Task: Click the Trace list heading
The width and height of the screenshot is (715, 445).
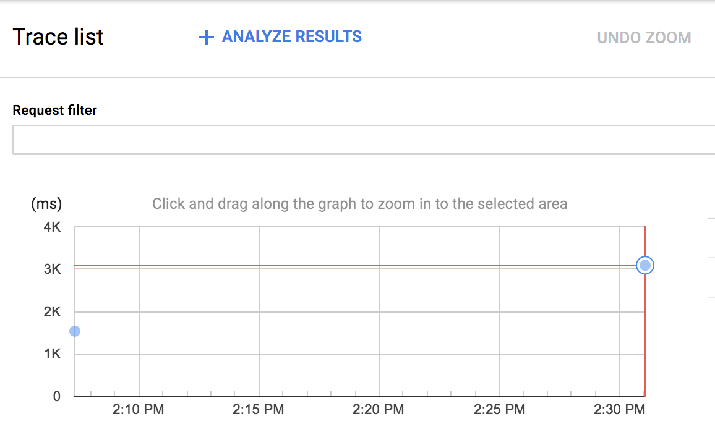Action: point(58,37)
